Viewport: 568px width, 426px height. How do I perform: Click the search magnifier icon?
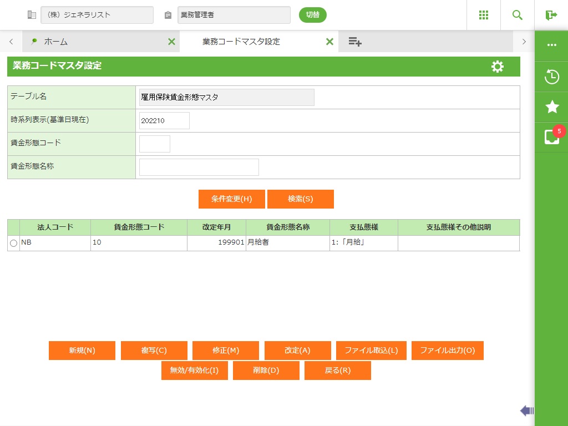point(518,15)
